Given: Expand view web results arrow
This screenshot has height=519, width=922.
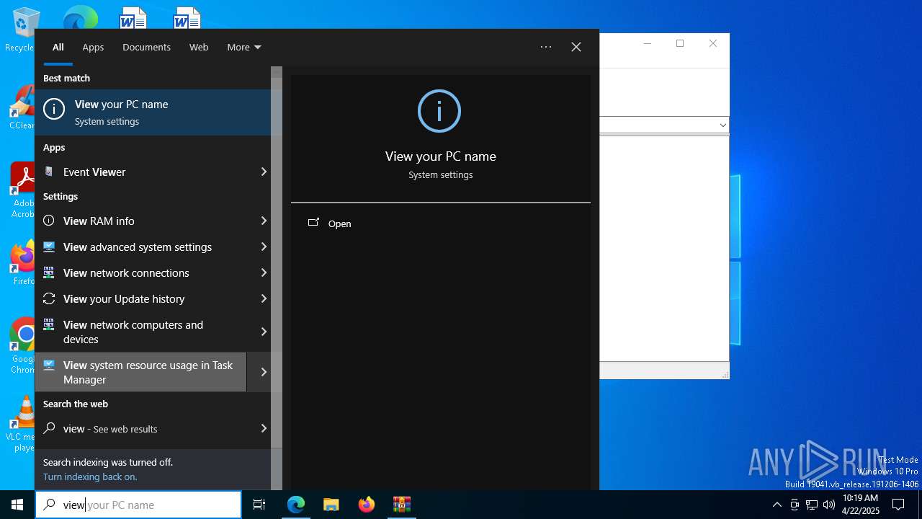Looking at the screenshot, I should [x=264, y=428].
